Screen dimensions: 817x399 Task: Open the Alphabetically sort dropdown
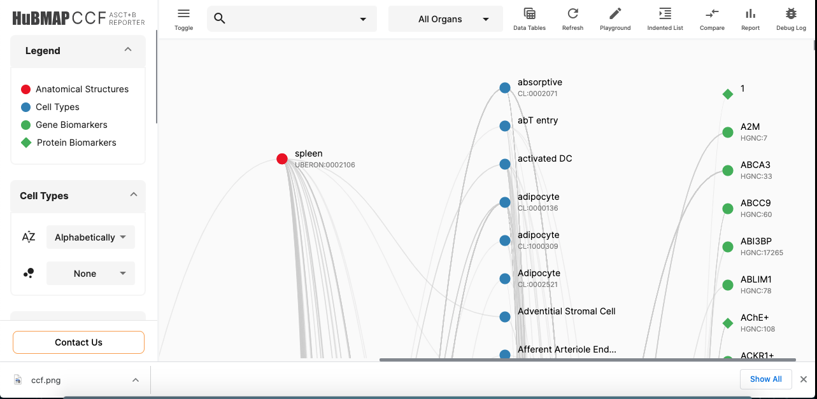coord(90,237)
